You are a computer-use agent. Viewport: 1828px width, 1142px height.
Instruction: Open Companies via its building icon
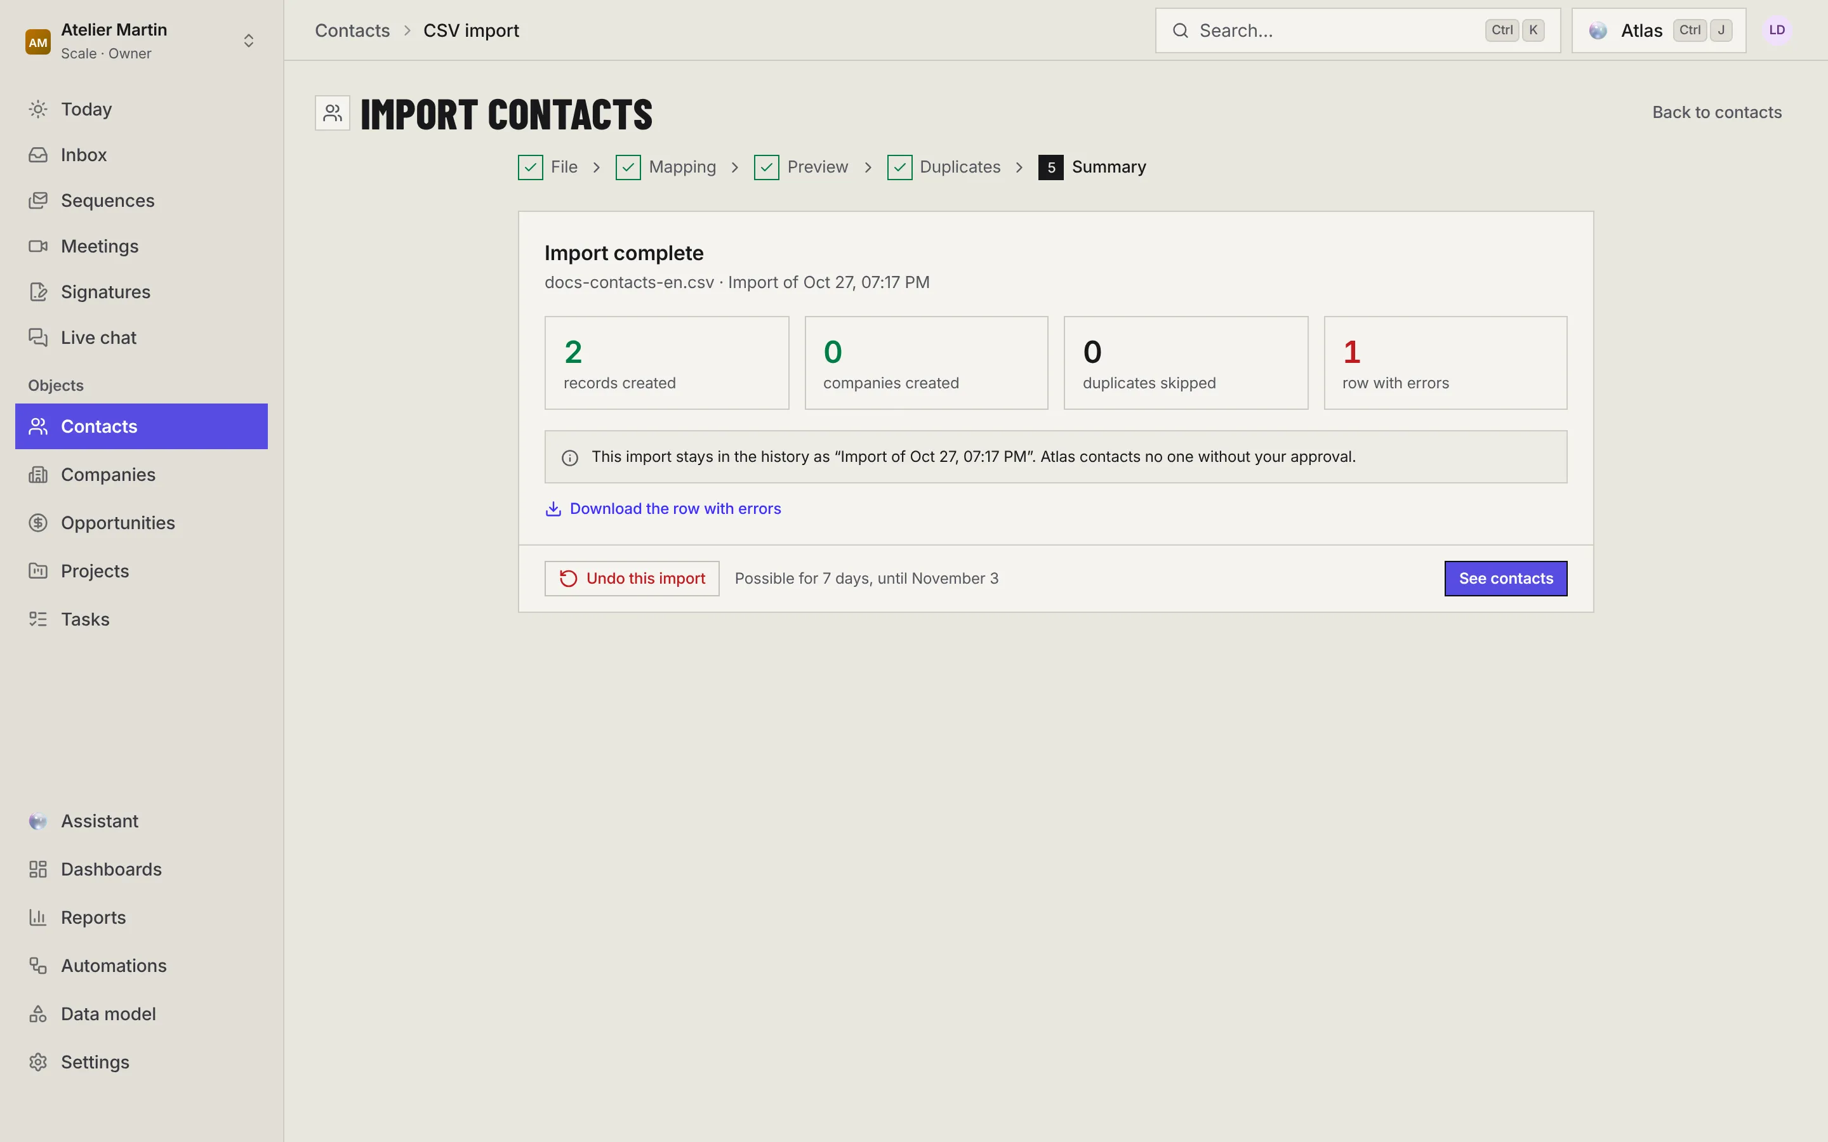click(38, 475)
